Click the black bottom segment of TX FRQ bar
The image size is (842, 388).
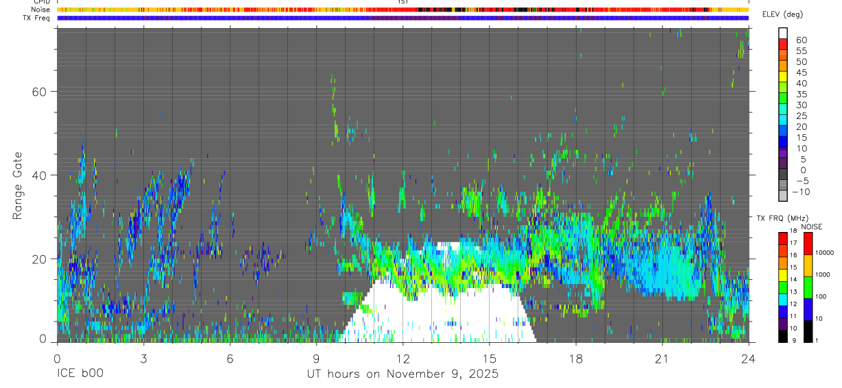(782, 336)
